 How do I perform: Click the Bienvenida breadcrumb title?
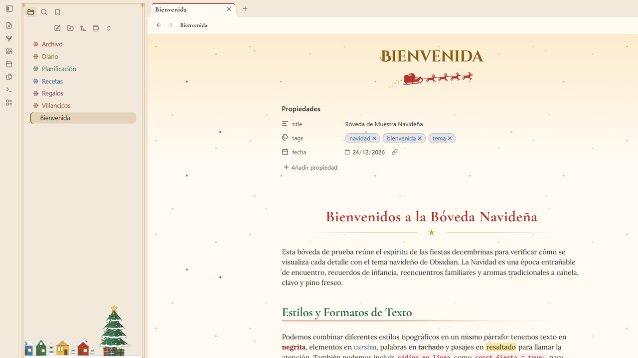(x=194, y=25)
